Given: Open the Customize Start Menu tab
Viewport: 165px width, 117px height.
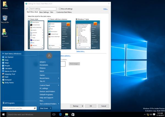Looking at the screenshot, I should click(64, 12).
